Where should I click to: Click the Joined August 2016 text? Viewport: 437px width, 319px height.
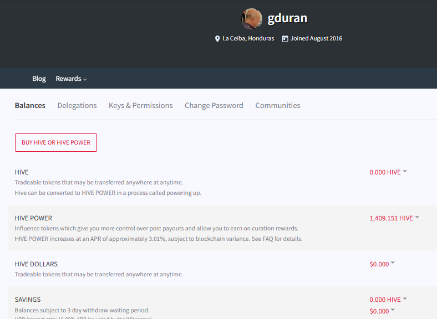pos(316,38)
